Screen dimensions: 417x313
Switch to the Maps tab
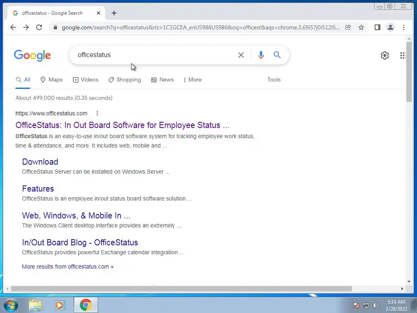(51, 79)
